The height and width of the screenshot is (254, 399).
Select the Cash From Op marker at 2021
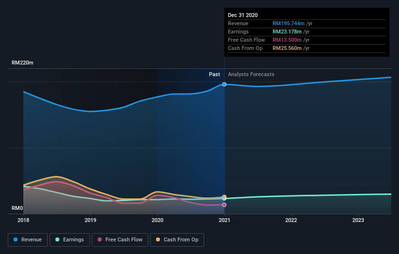pyautogui.click(x=224, y=197)
